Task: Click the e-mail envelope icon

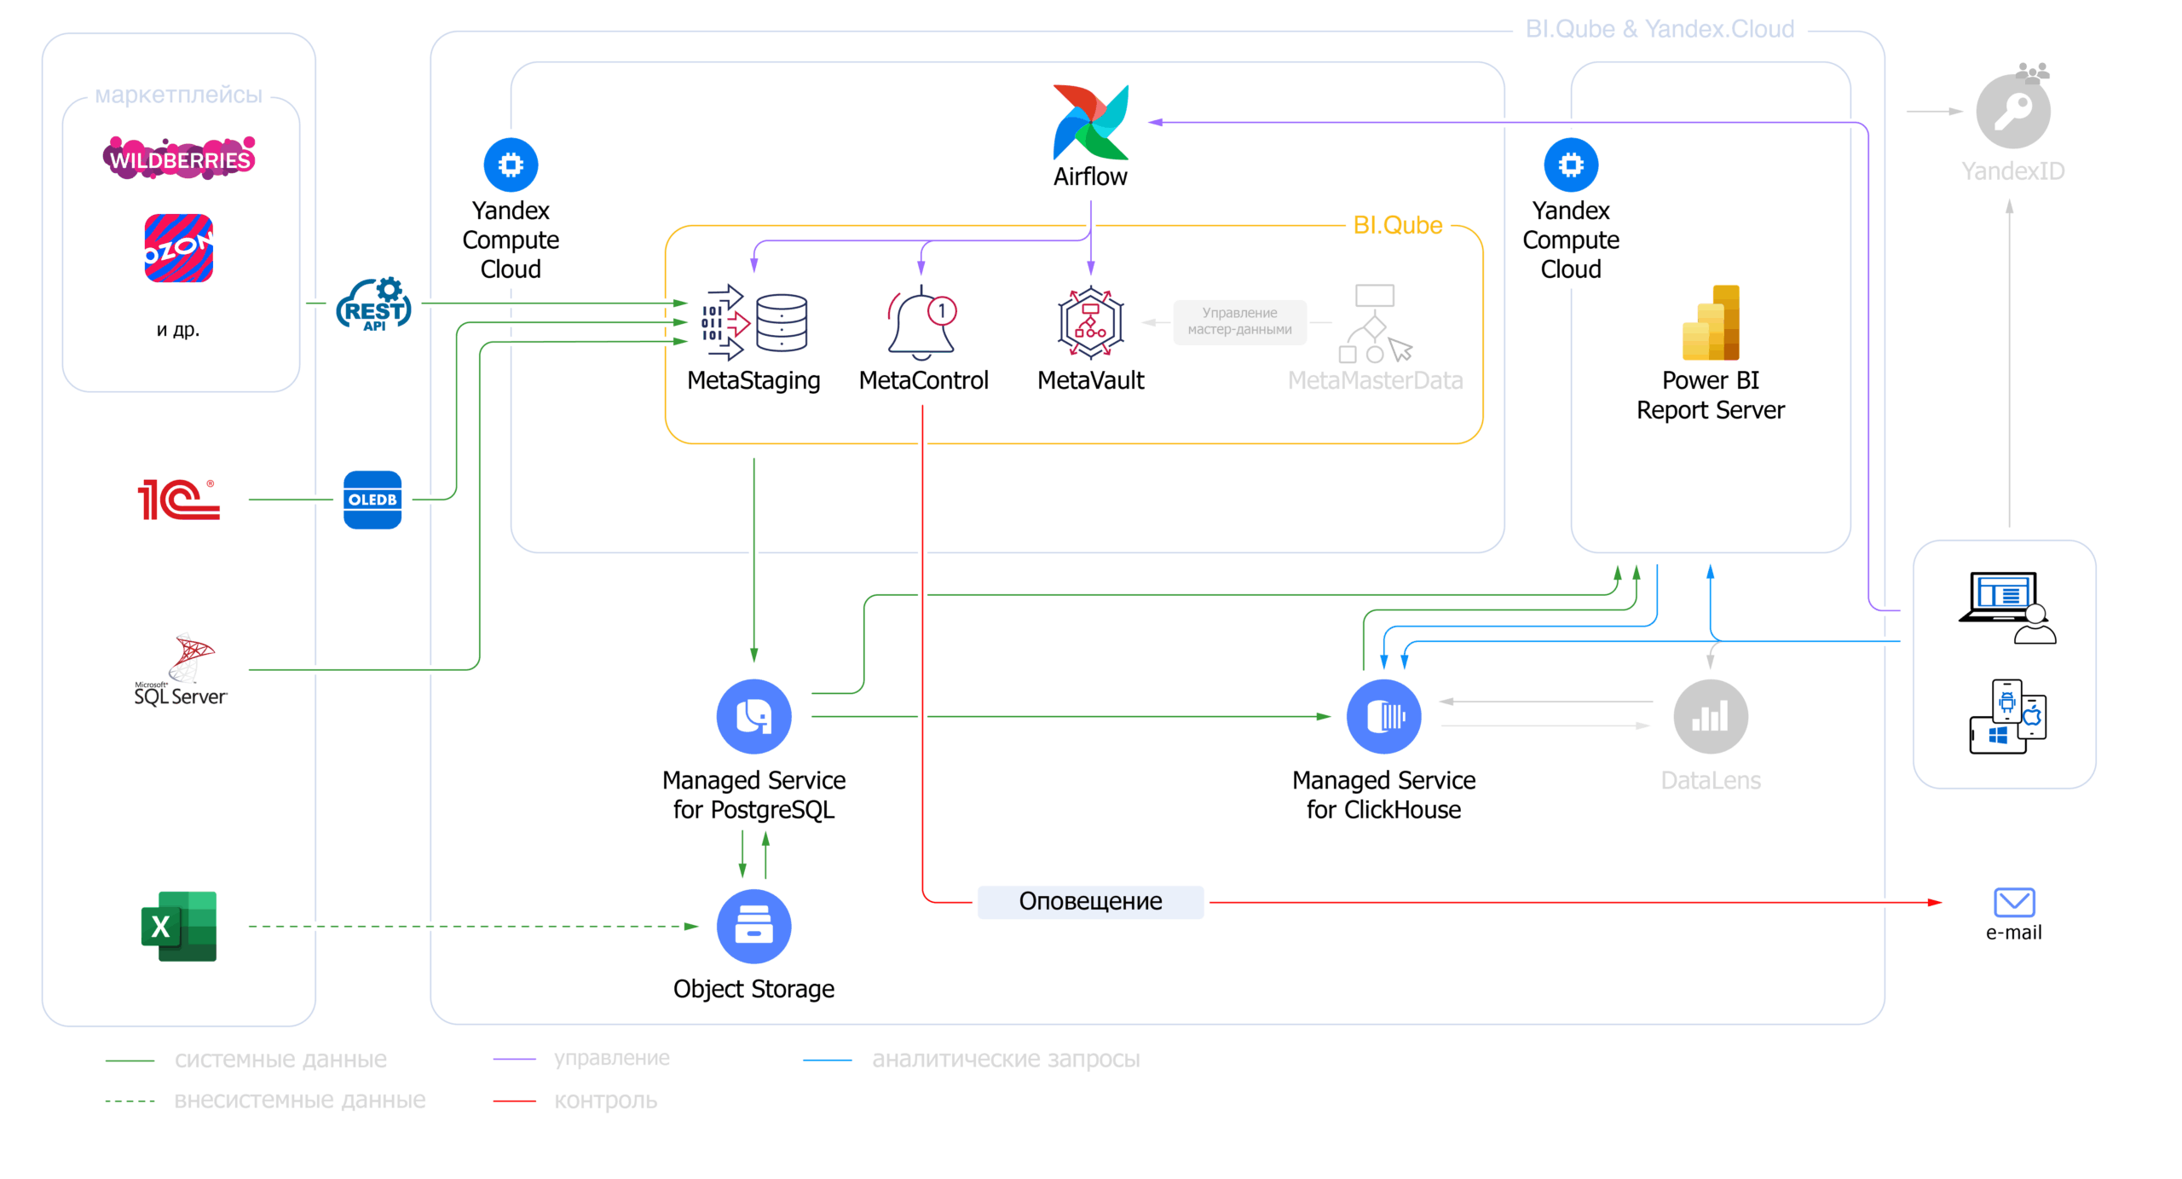Action: [x=2013, y=902]
